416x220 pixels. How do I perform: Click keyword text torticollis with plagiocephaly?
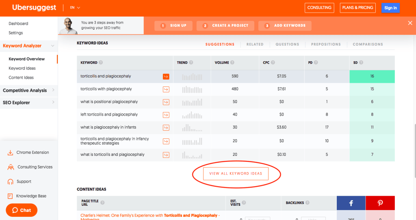coord(106,89)
